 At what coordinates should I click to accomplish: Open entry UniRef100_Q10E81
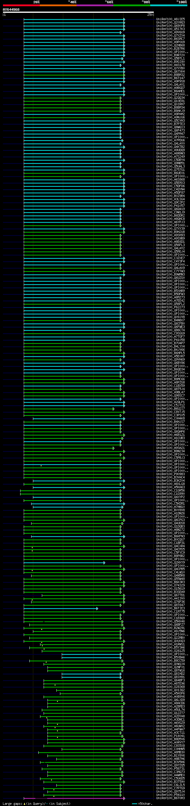pos(170,101)
